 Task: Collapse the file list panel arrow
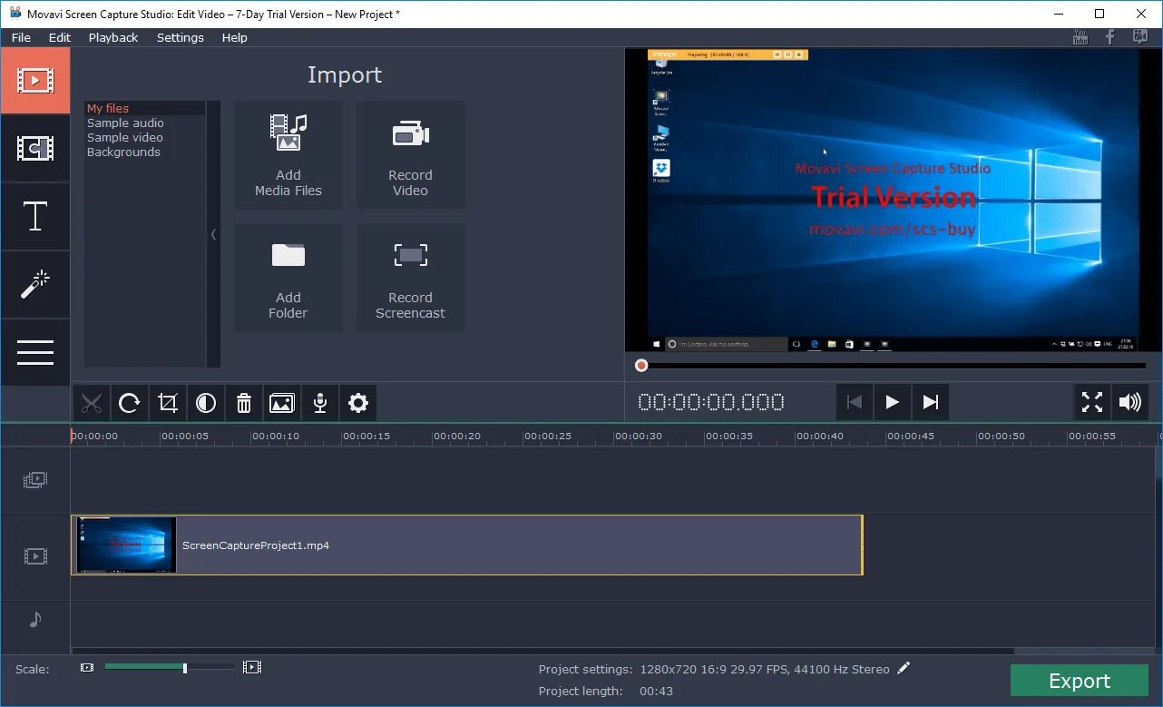pos(213,234)
